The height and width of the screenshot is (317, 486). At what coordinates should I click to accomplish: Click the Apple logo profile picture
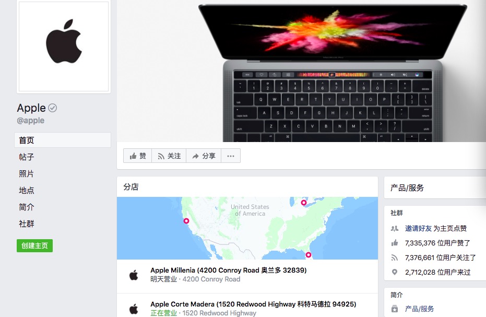[64, 46]
